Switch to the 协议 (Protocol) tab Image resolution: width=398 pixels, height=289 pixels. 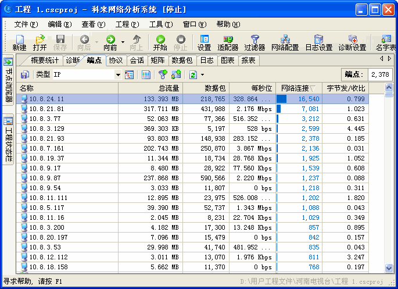116,60
